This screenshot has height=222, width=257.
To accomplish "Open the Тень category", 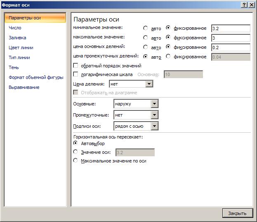I will pyautogui.click(x=14, y=67).
